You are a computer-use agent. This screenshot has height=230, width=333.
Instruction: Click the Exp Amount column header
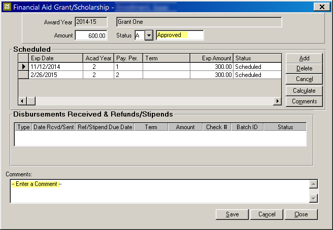coord(211,58)
